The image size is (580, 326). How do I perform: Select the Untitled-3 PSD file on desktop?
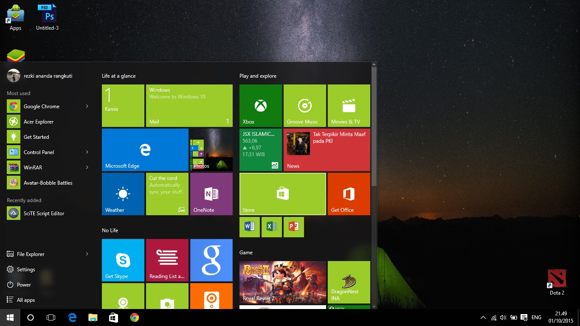(x=48, y=18)
